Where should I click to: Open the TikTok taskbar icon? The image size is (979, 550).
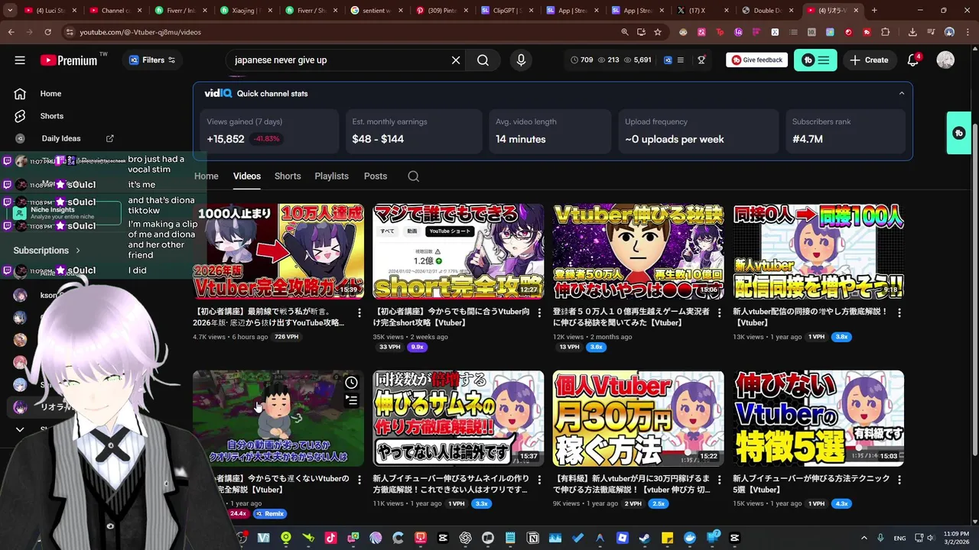330,538
